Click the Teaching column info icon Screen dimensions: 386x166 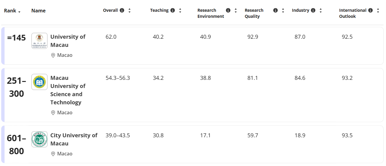tap(173, 10)
